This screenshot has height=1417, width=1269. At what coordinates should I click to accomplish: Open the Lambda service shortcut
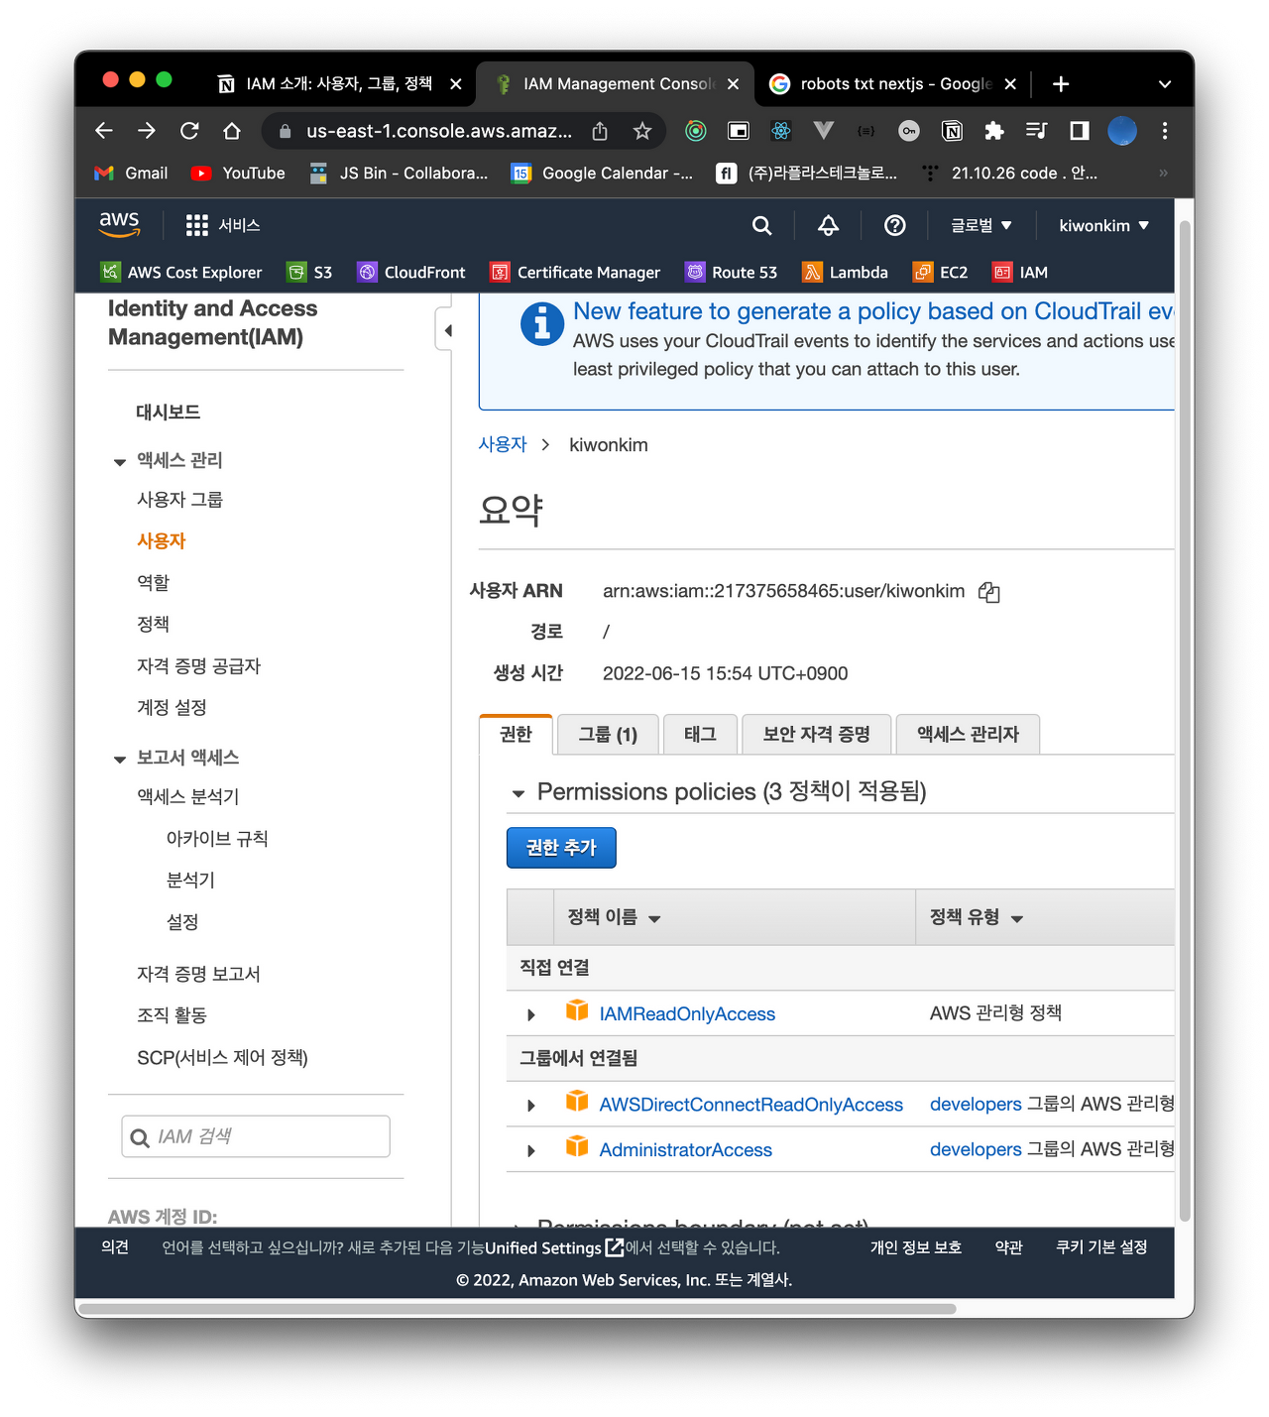pyautogui.click(x=845, y=272)
